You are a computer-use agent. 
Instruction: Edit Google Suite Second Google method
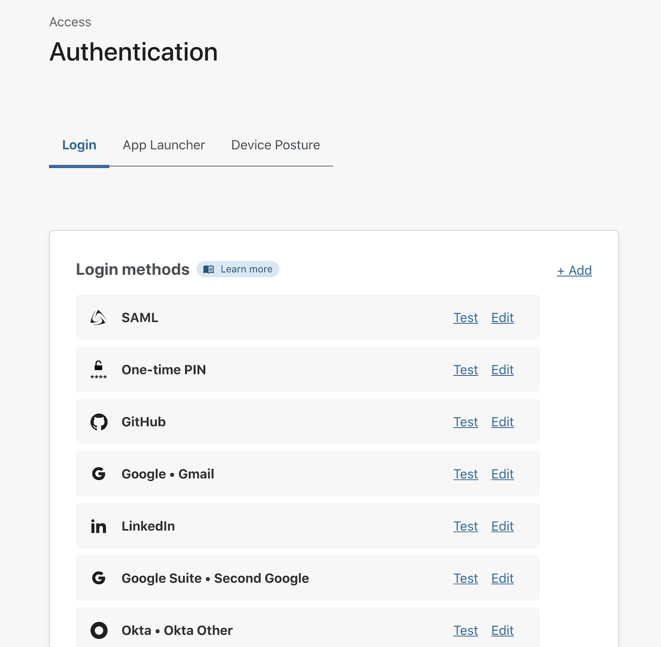(x=502, y=579)
